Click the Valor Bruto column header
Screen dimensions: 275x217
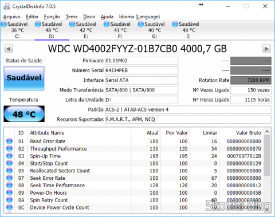(242, 133)
